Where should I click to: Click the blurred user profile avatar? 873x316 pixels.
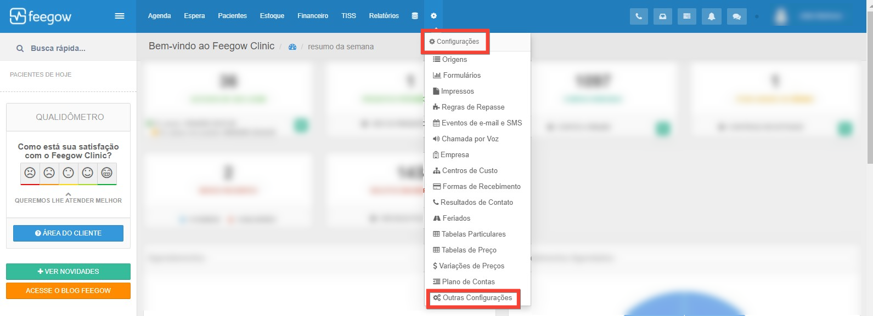coord(780,16)
